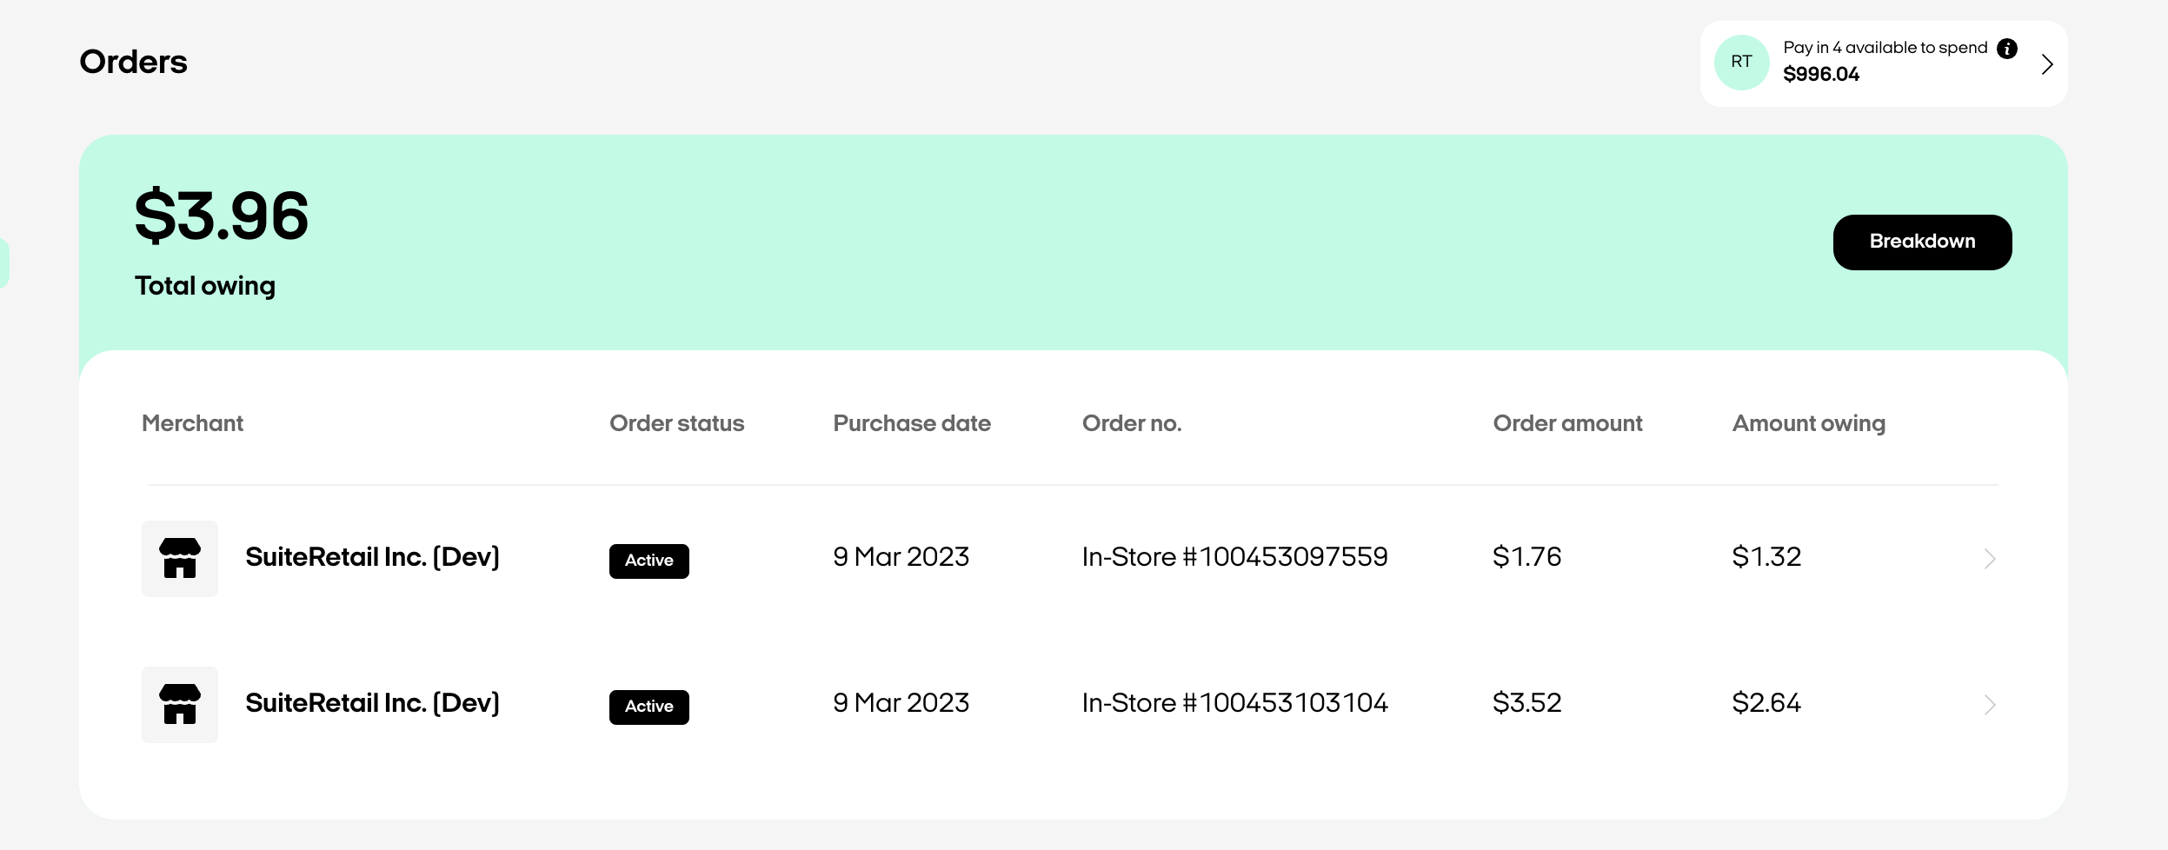
Task: Open order In-Store #100453097559
Action: tap(1234, 557)
